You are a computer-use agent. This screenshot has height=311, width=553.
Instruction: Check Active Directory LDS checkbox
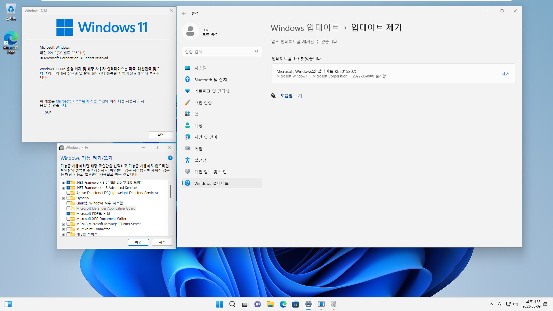69,193
